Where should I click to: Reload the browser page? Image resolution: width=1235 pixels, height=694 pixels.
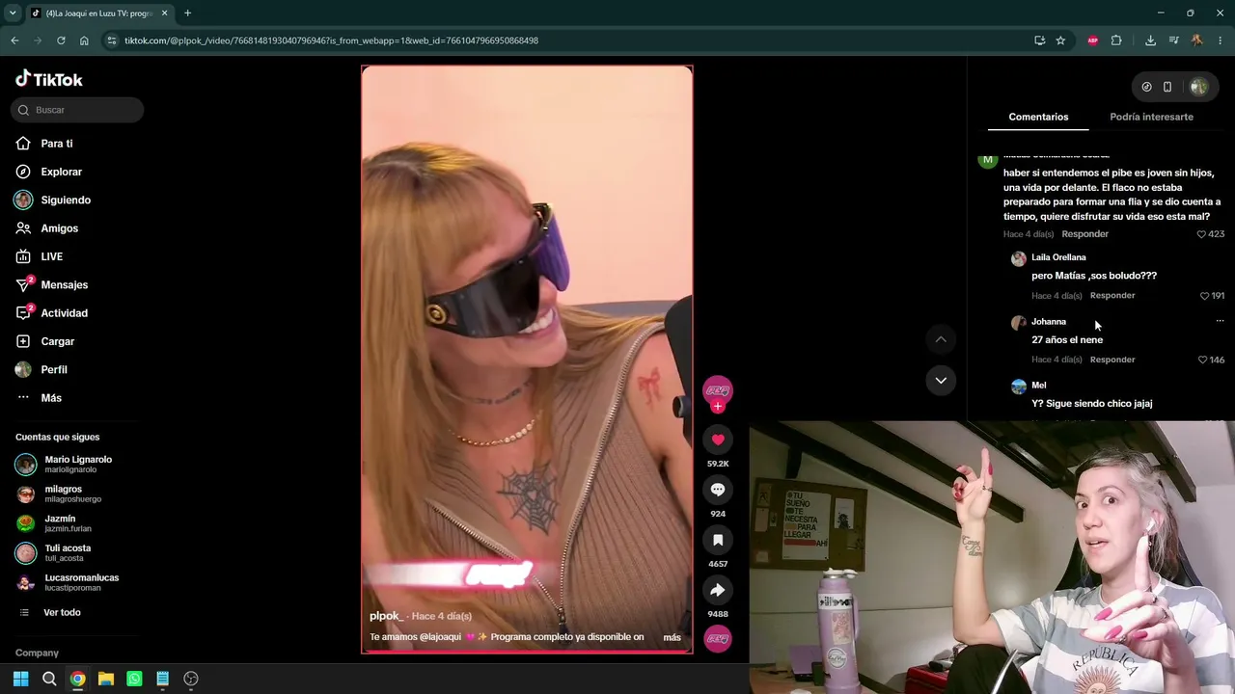pyautogui.click(x=61, y=40)
